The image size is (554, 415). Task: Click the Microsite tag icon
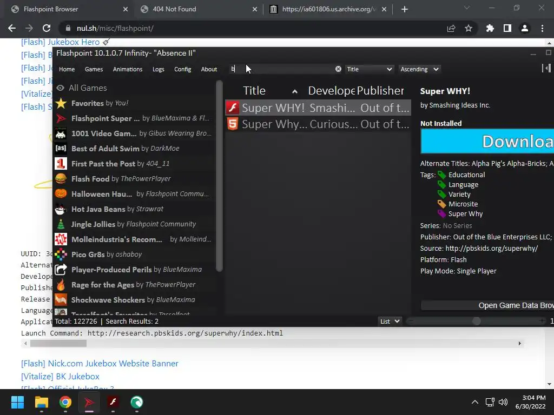point(441,204)
